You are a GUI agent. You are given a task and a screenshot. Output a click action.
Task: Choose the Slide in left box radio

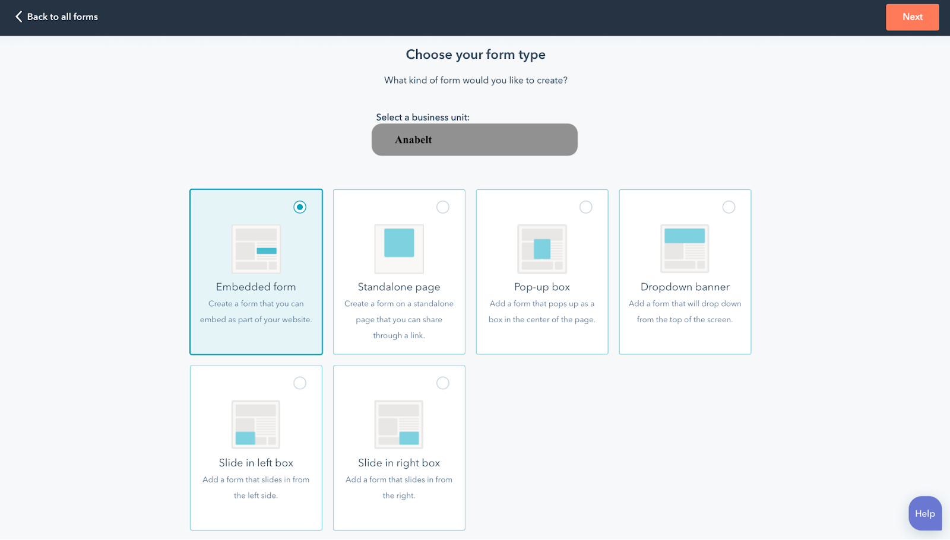tap(300, 383)
